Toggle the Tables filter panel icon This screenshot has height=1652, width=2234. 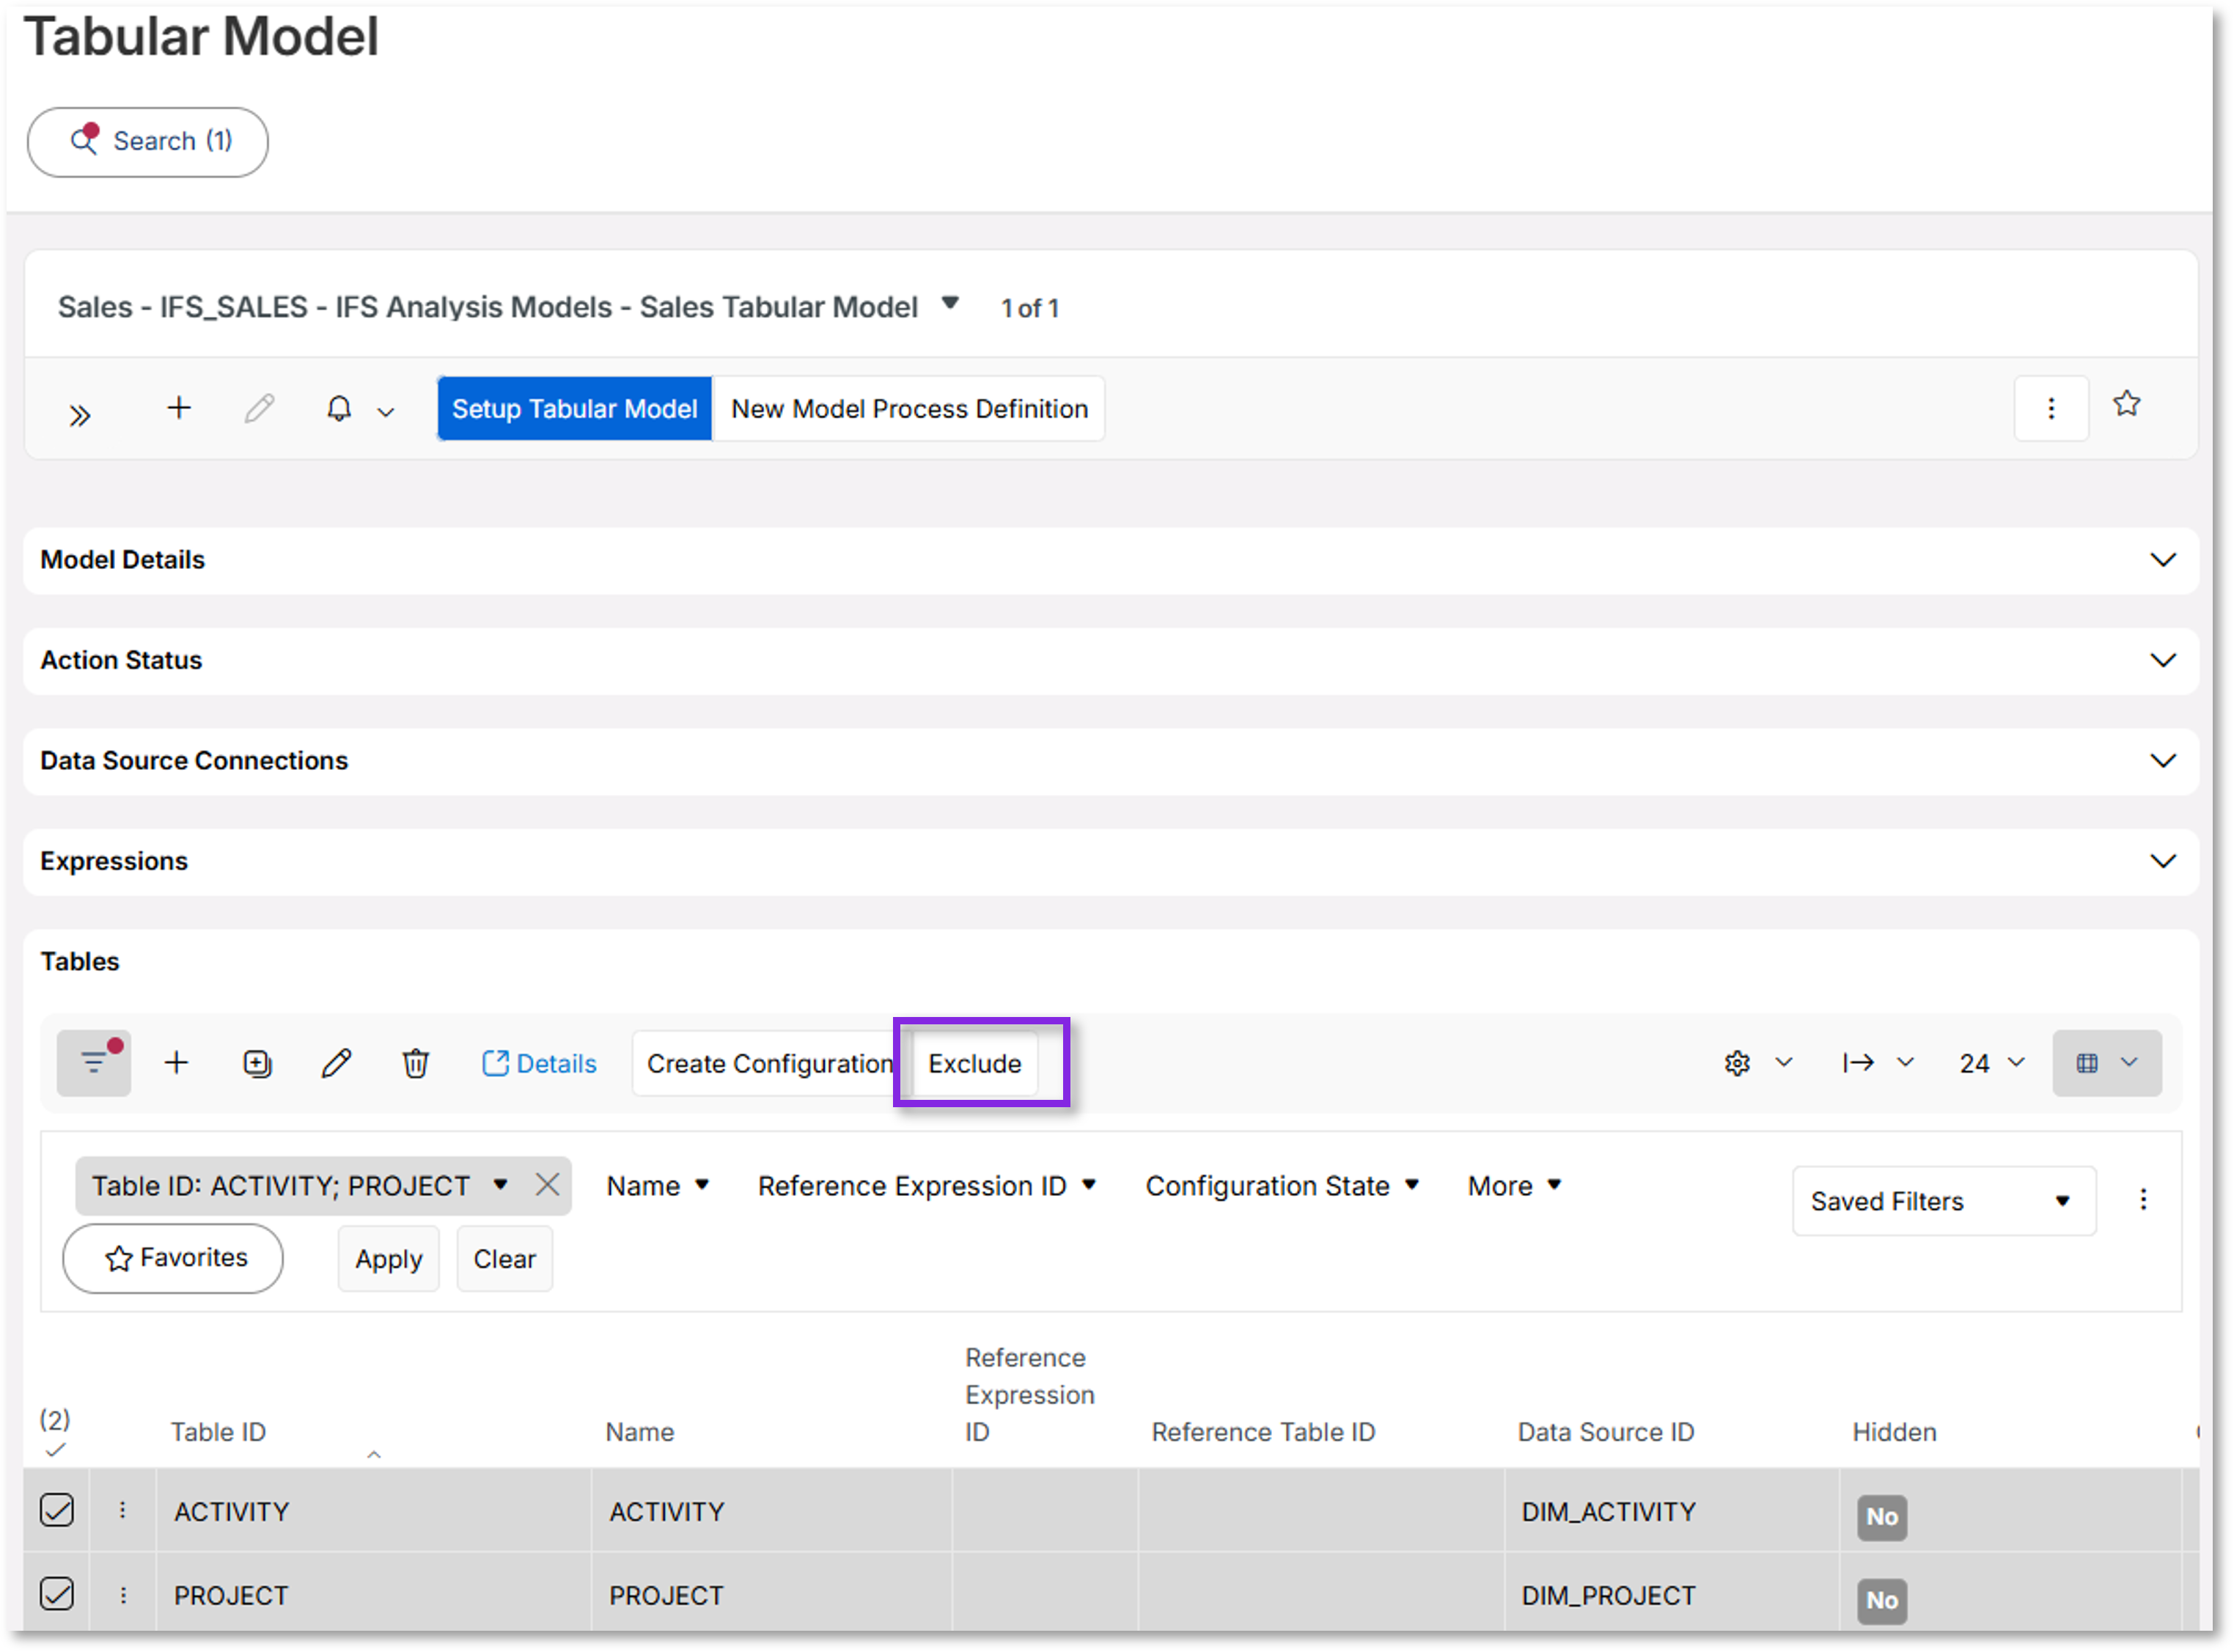pos(94,1063)
